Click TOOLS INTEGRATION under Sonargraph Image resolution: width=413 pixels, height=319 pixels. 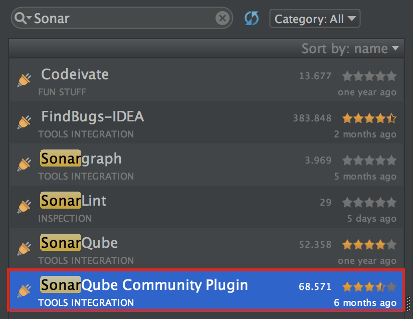coord(86,177)
